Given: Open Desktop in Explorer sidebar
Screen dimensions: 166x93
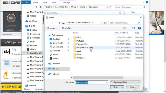Looking at the screenshot, I should 33,30.
